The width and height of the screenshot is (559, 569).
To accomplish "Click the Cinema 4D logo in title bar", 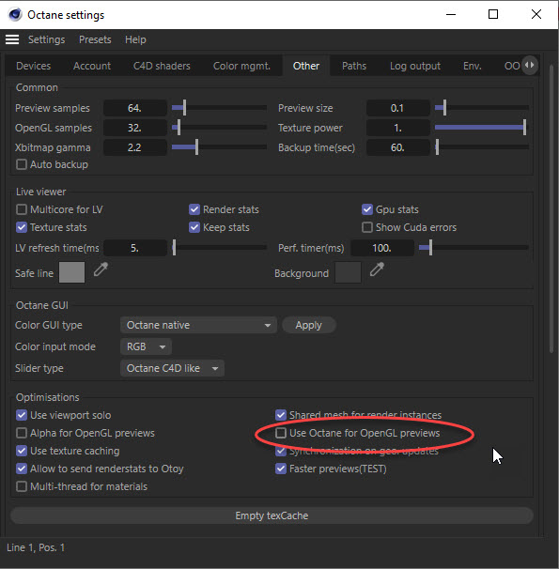I will 15,14.
